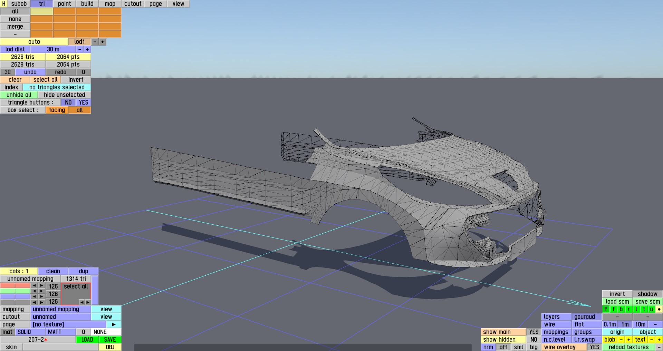
Task: Nudge the blue colour value right
Action: tap(42, 296)
